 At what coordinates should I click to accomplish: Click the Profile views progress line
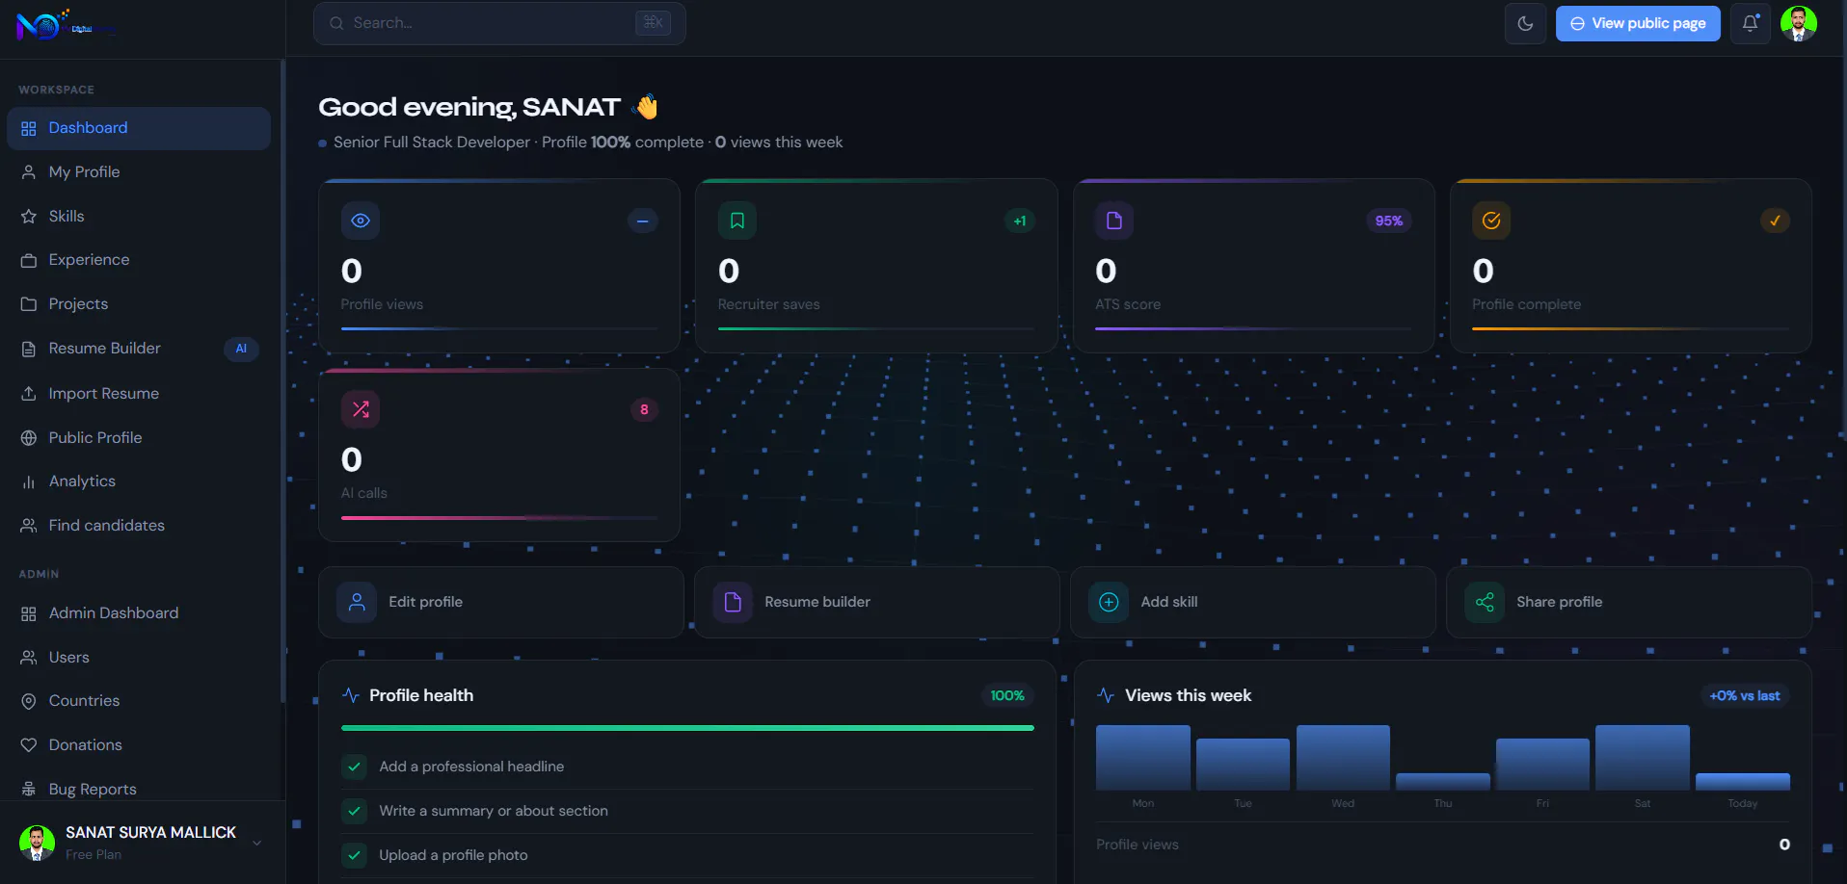499,328
